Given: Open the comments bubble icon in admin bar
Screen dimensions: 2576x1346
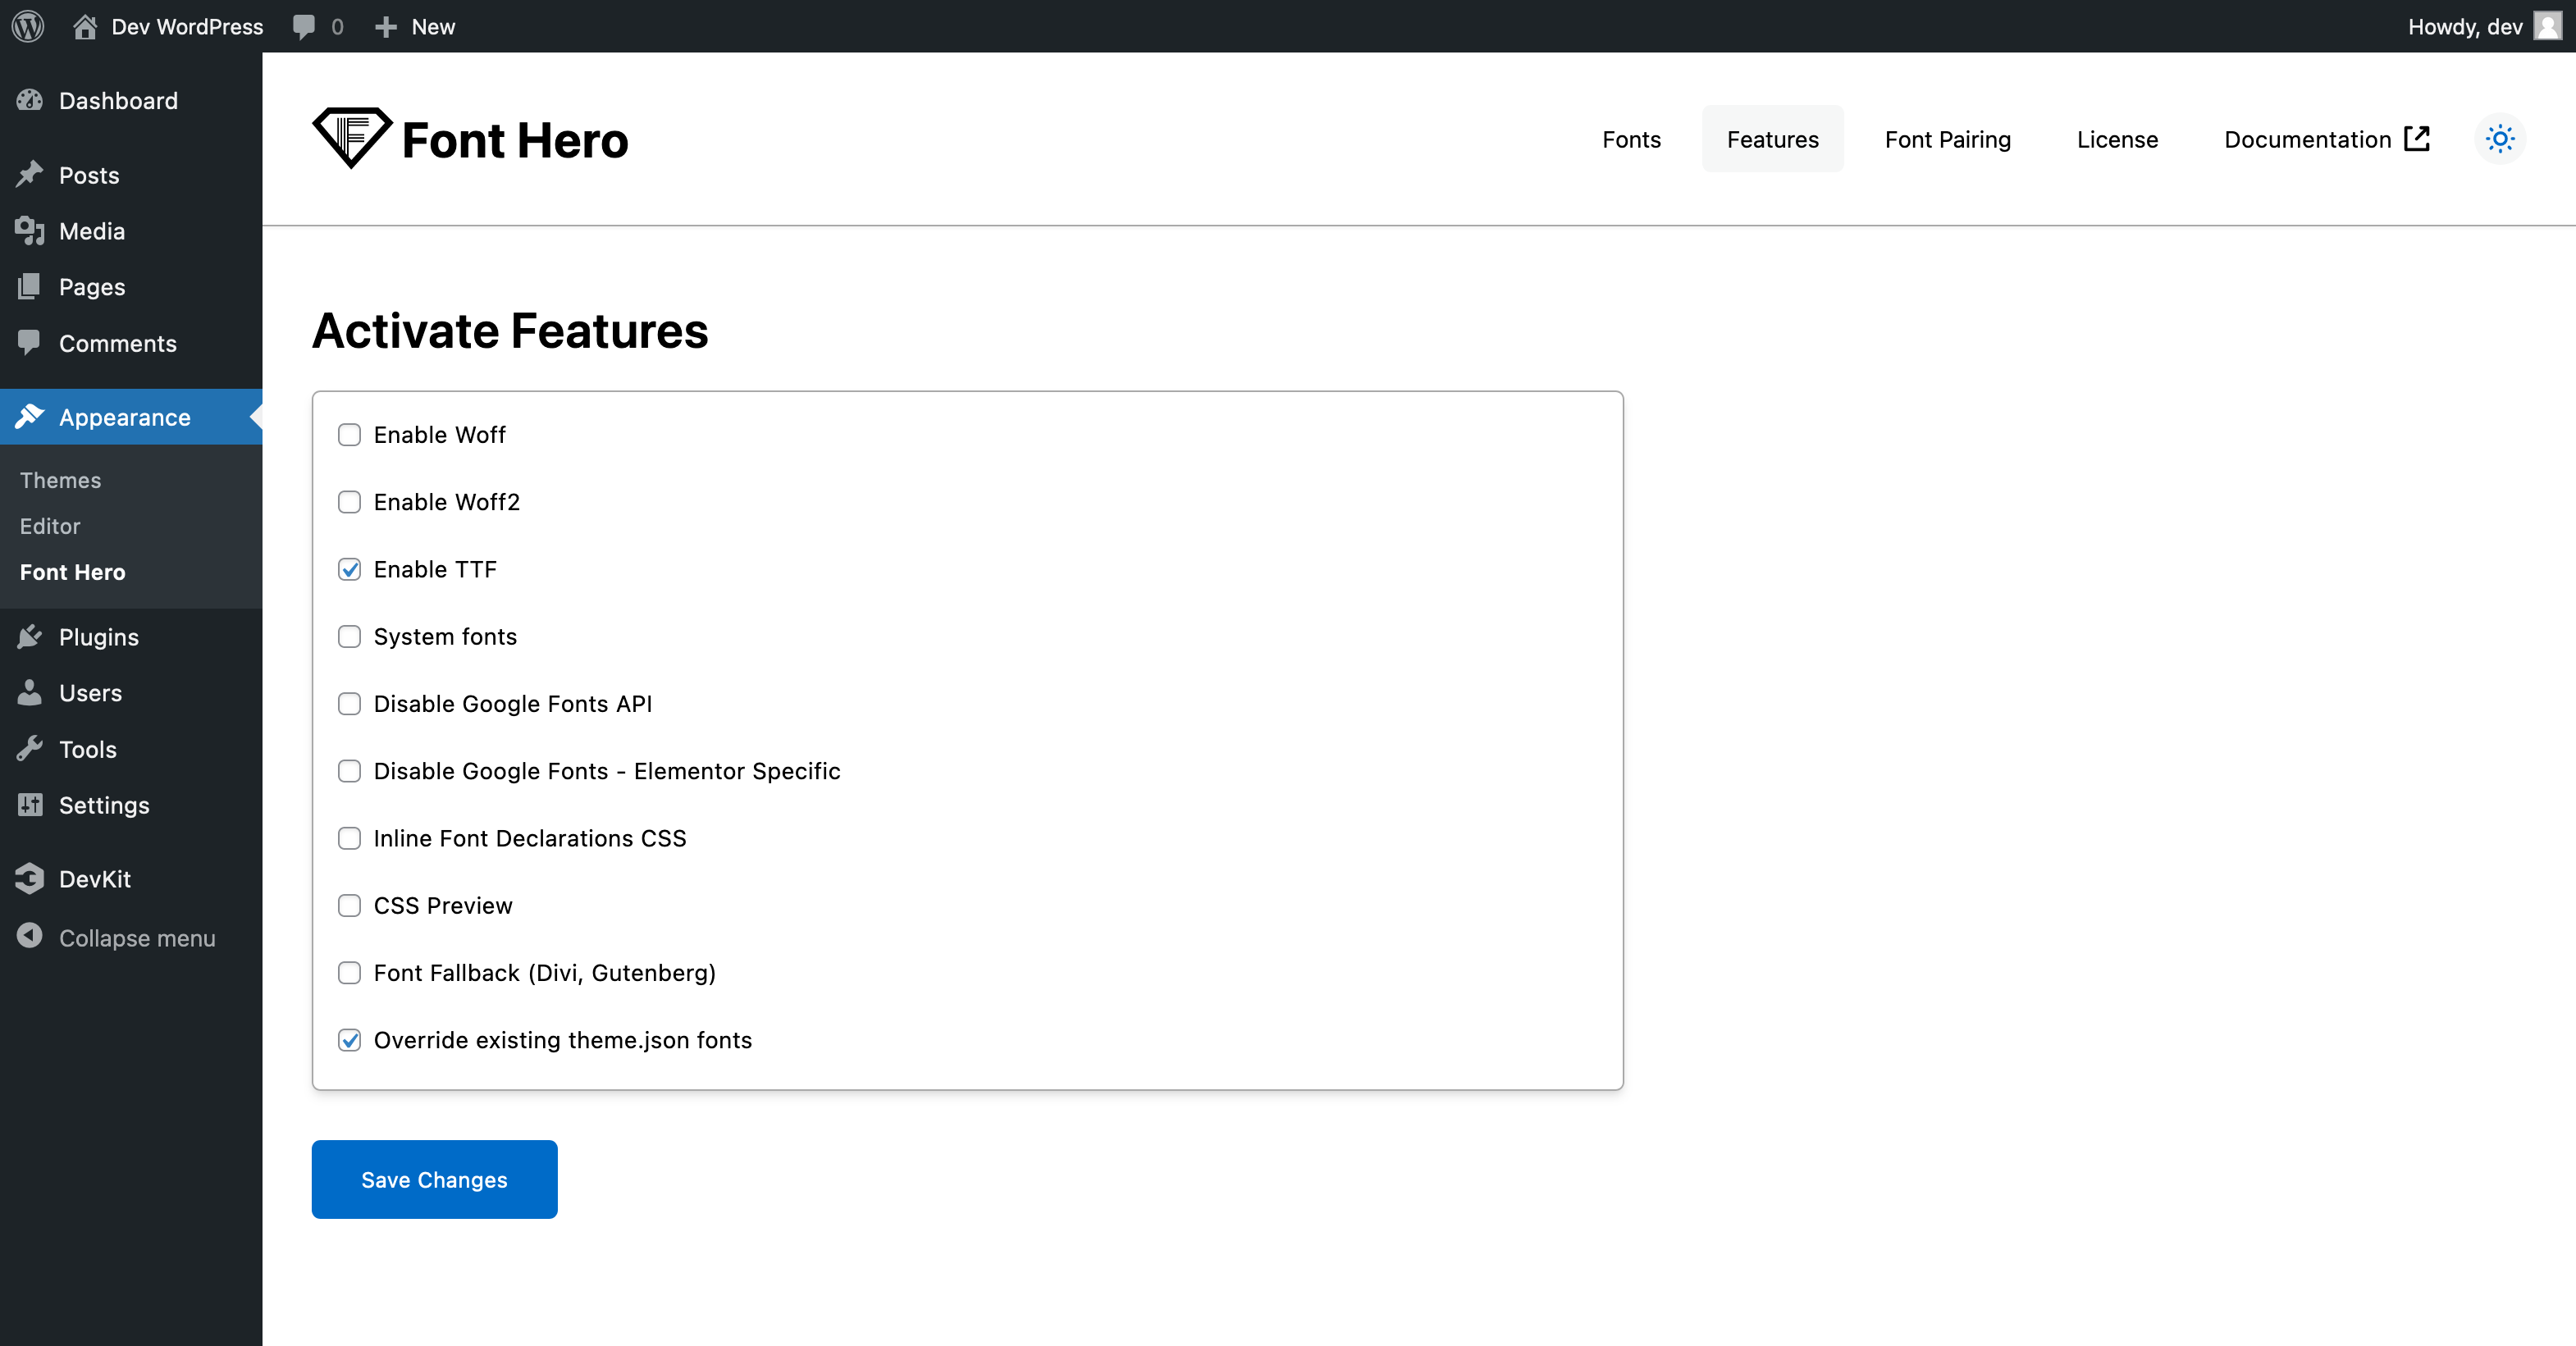Looking at the screenshot, I should coord(303,27).
